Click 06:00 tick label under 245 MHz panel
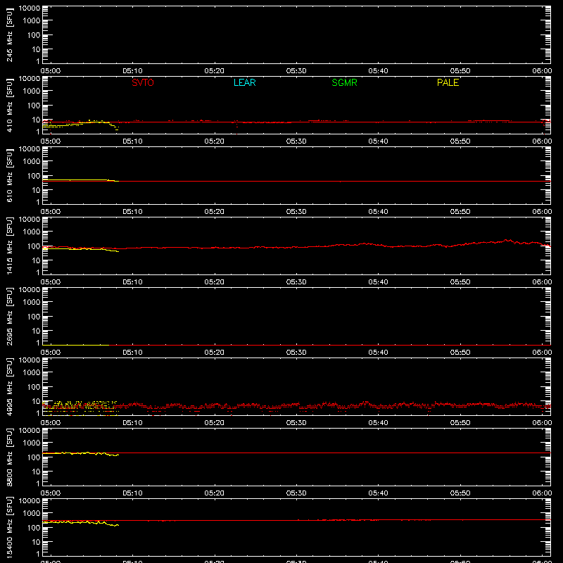This screenshot has width=563, height=563. pos(542,71)
